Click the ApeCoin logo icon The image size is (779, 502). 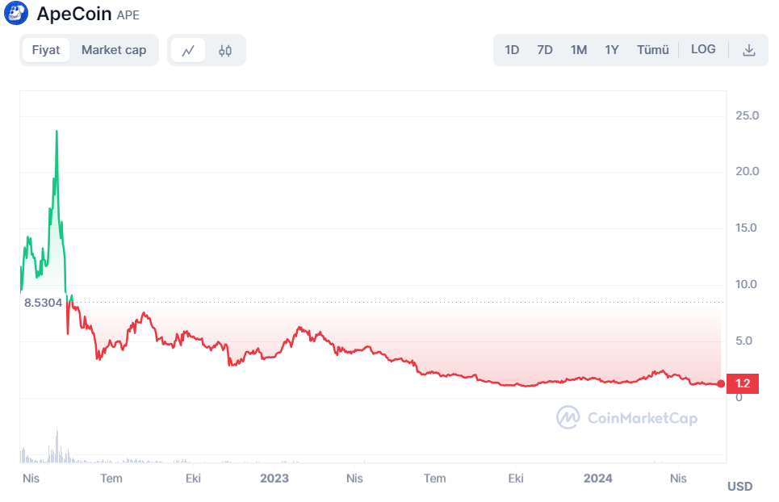[15, 14]
